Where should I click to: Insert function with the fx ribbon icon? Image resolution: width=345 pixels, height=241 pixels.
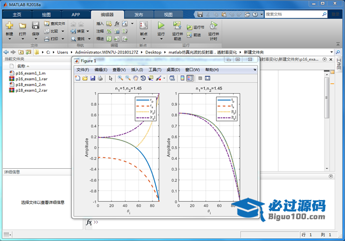coord(117,23)
